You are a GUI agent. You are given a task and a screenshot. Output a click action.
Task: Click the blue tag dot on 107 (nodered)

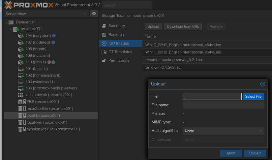click(53, 42)
